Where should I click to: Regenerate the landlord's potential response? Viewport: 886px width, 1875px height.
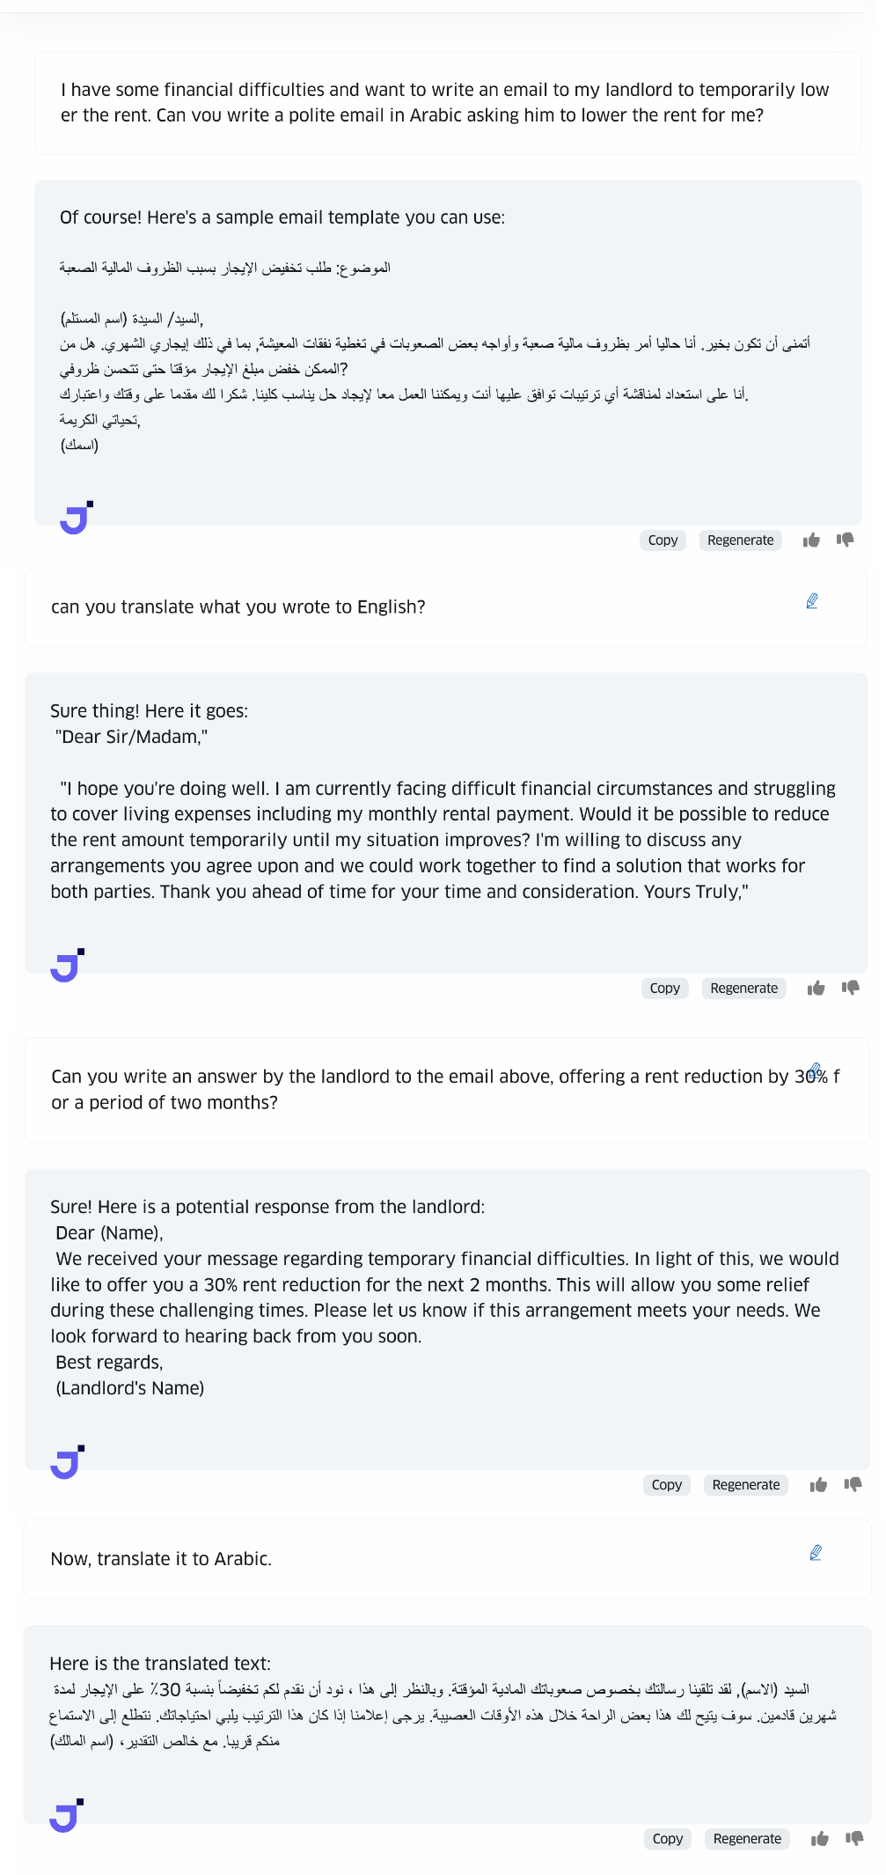pos(746,1485)
